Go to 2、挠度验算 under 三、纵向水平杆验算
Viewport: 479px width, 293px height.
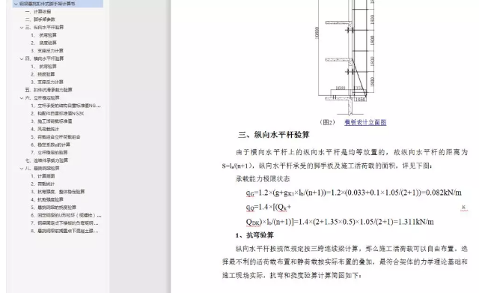pos(43,43)
